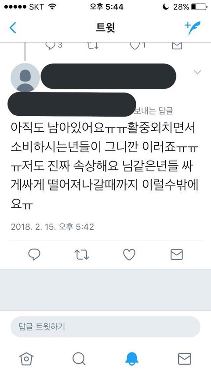Like the parent tweet with 1 heart
Image resolution: width=211 pixels, height=375 pixels.
(135, 46)
